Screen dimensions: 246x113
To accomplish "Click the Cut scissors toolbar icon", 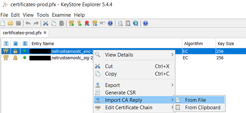I will pyautogui.click(x=45, y=23).
